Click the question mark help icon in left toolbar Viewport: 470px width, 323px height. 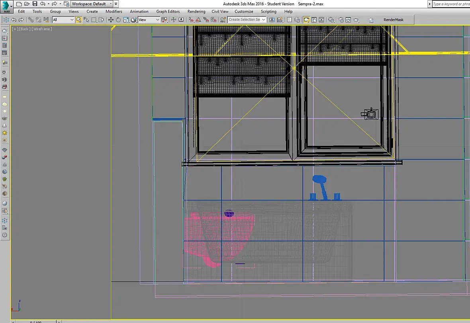(4, 235)
